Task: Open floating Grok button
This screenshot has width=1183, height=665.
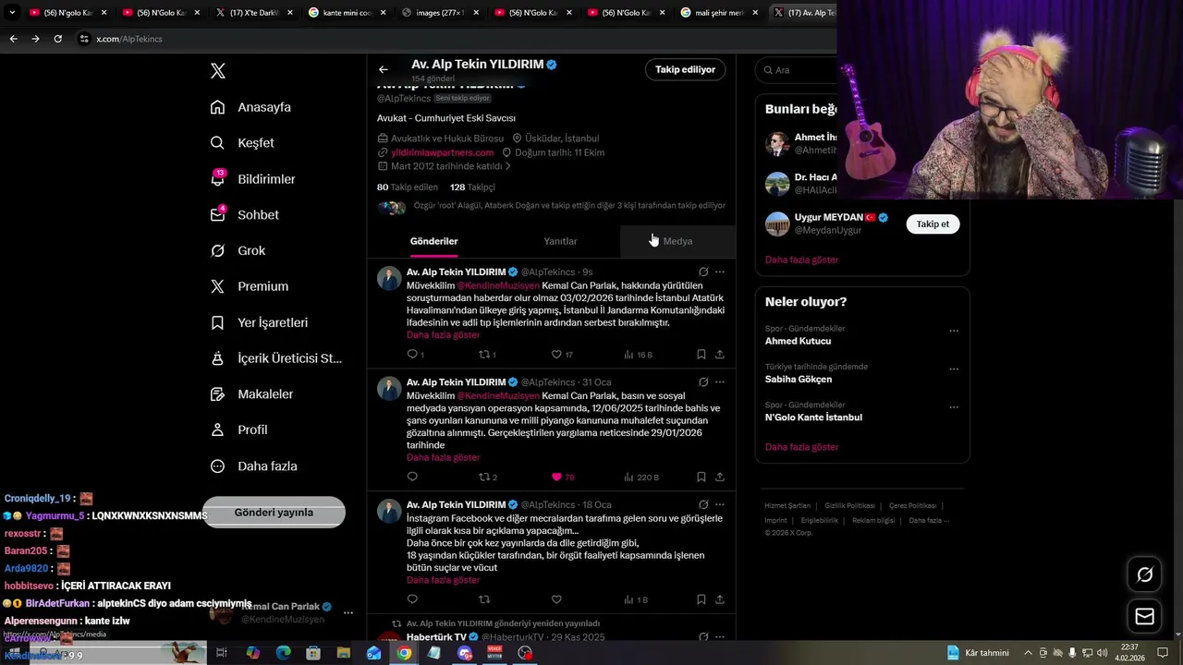Action: click(1144, 575)
